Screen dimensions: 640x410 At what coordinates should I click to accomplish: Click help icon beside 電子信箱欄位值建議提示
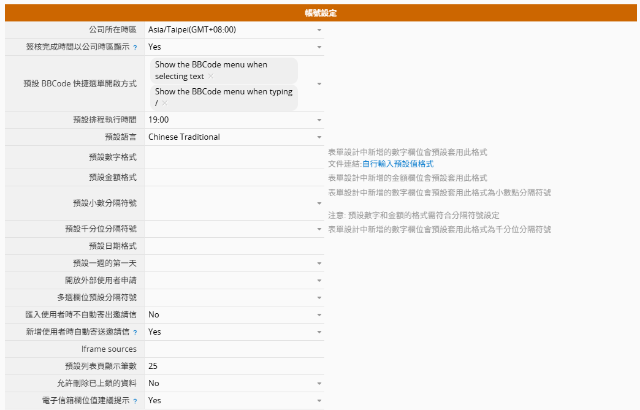point(135,401)
